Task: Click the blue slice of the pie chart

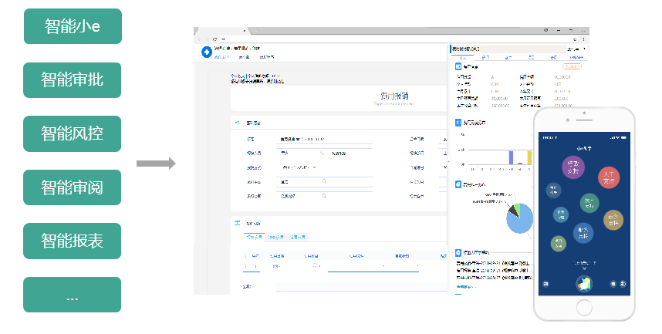Action: coord(518,222)
